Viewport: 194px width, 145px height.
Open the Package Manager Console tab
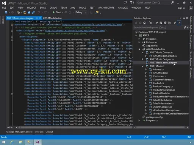pos(19,132)
